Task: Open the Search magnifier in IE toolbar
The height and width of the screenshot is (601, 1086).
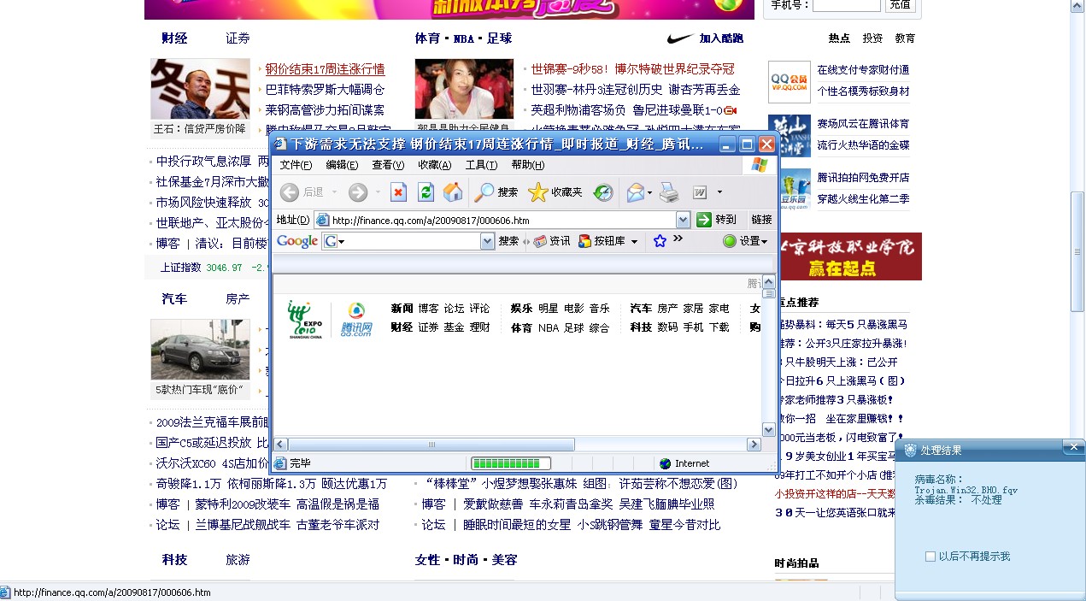Action: point(484,192)
